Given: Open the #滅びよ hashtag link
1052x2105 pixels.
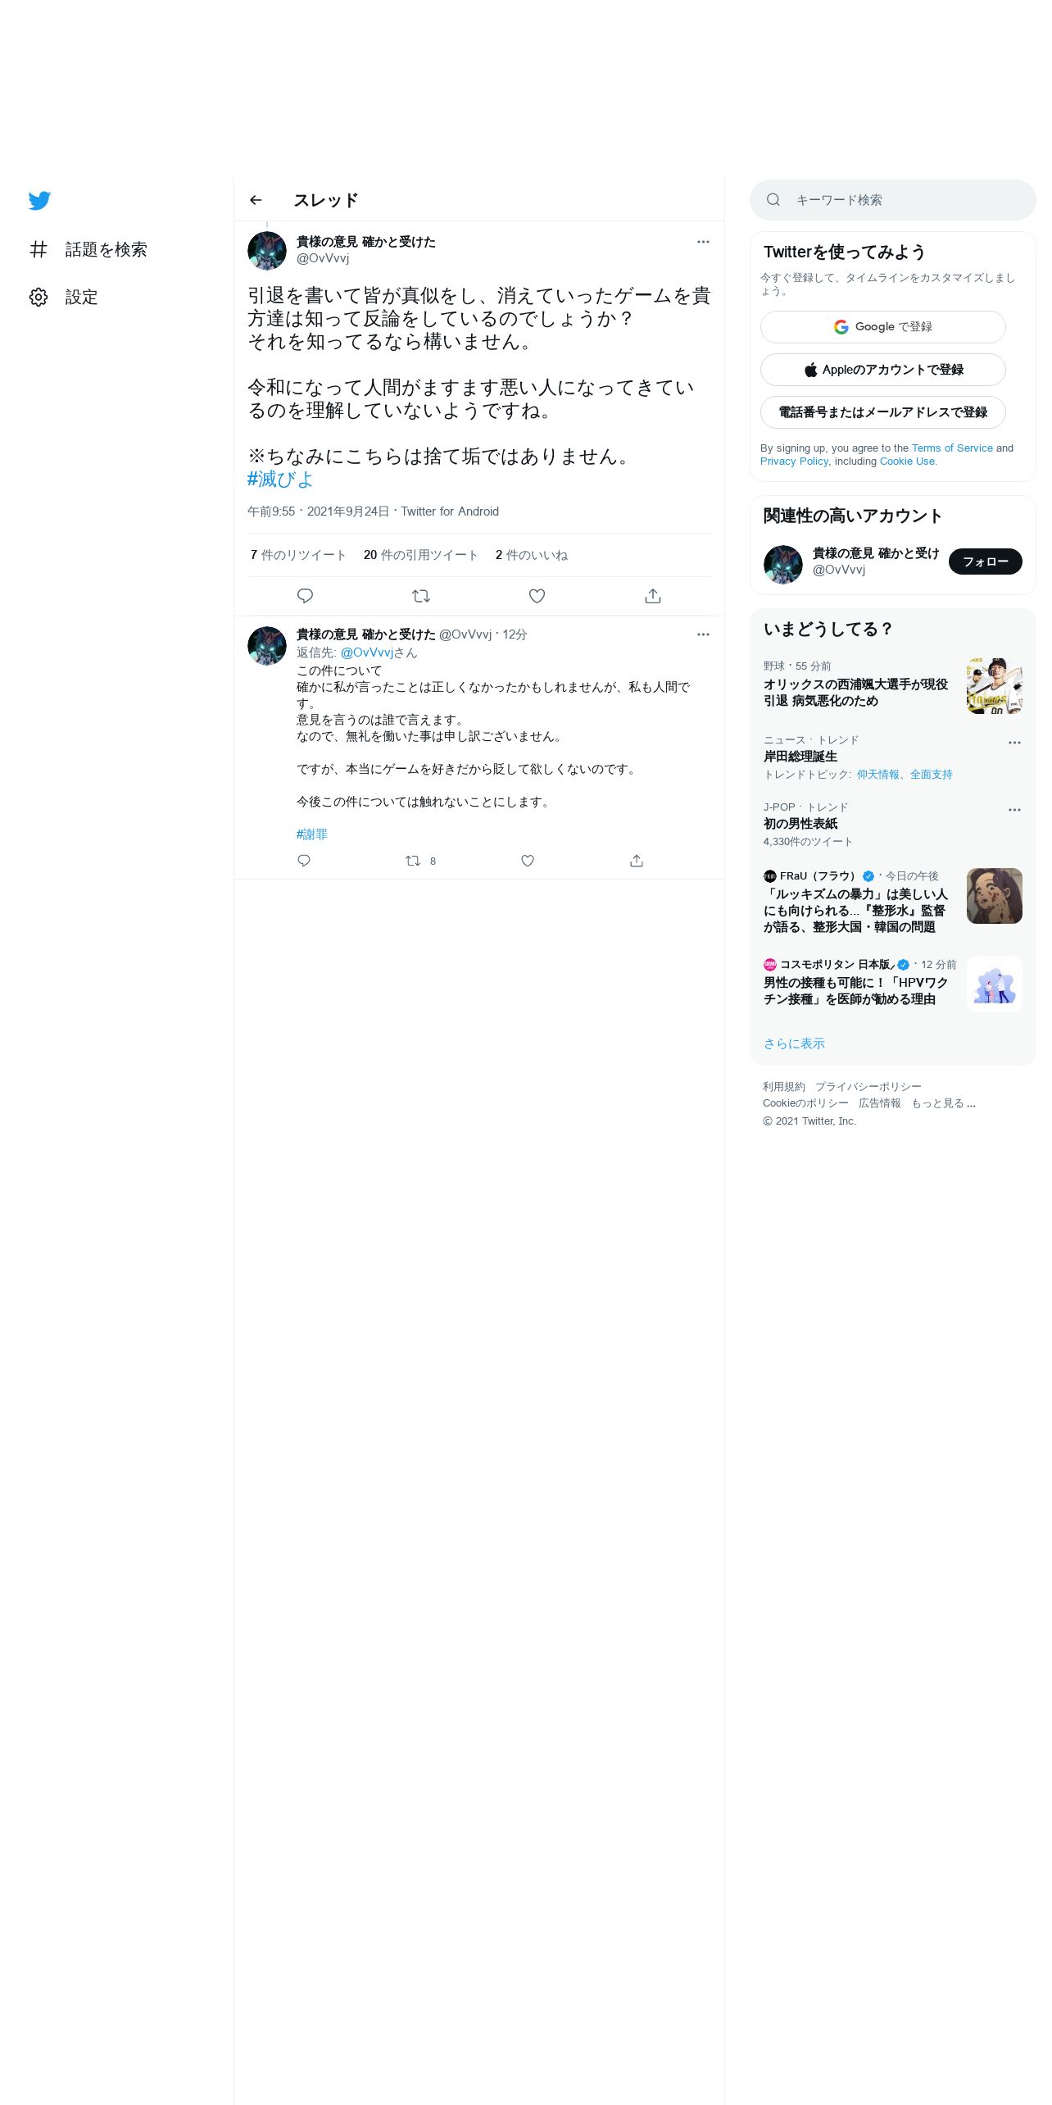Looking at the screenshot, I should 280,480.
